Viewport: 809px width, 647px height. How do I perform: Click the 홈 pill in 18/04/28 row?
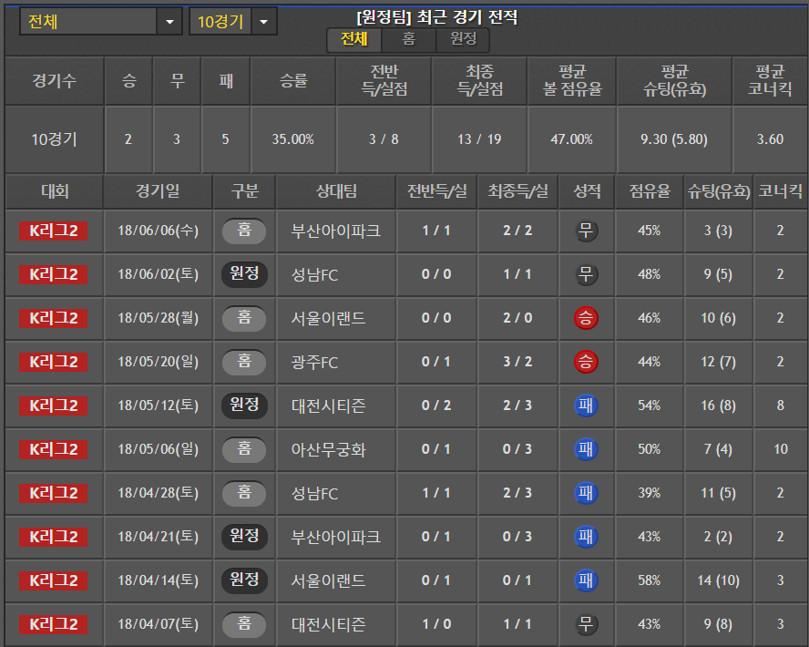(x=244, y=493)
